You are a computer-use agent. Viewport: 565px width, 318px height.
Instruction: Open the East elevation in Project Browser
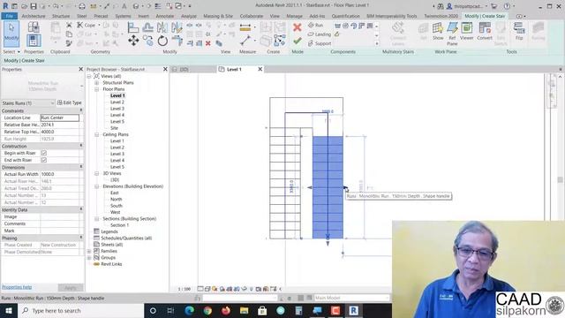click(115, 193)
